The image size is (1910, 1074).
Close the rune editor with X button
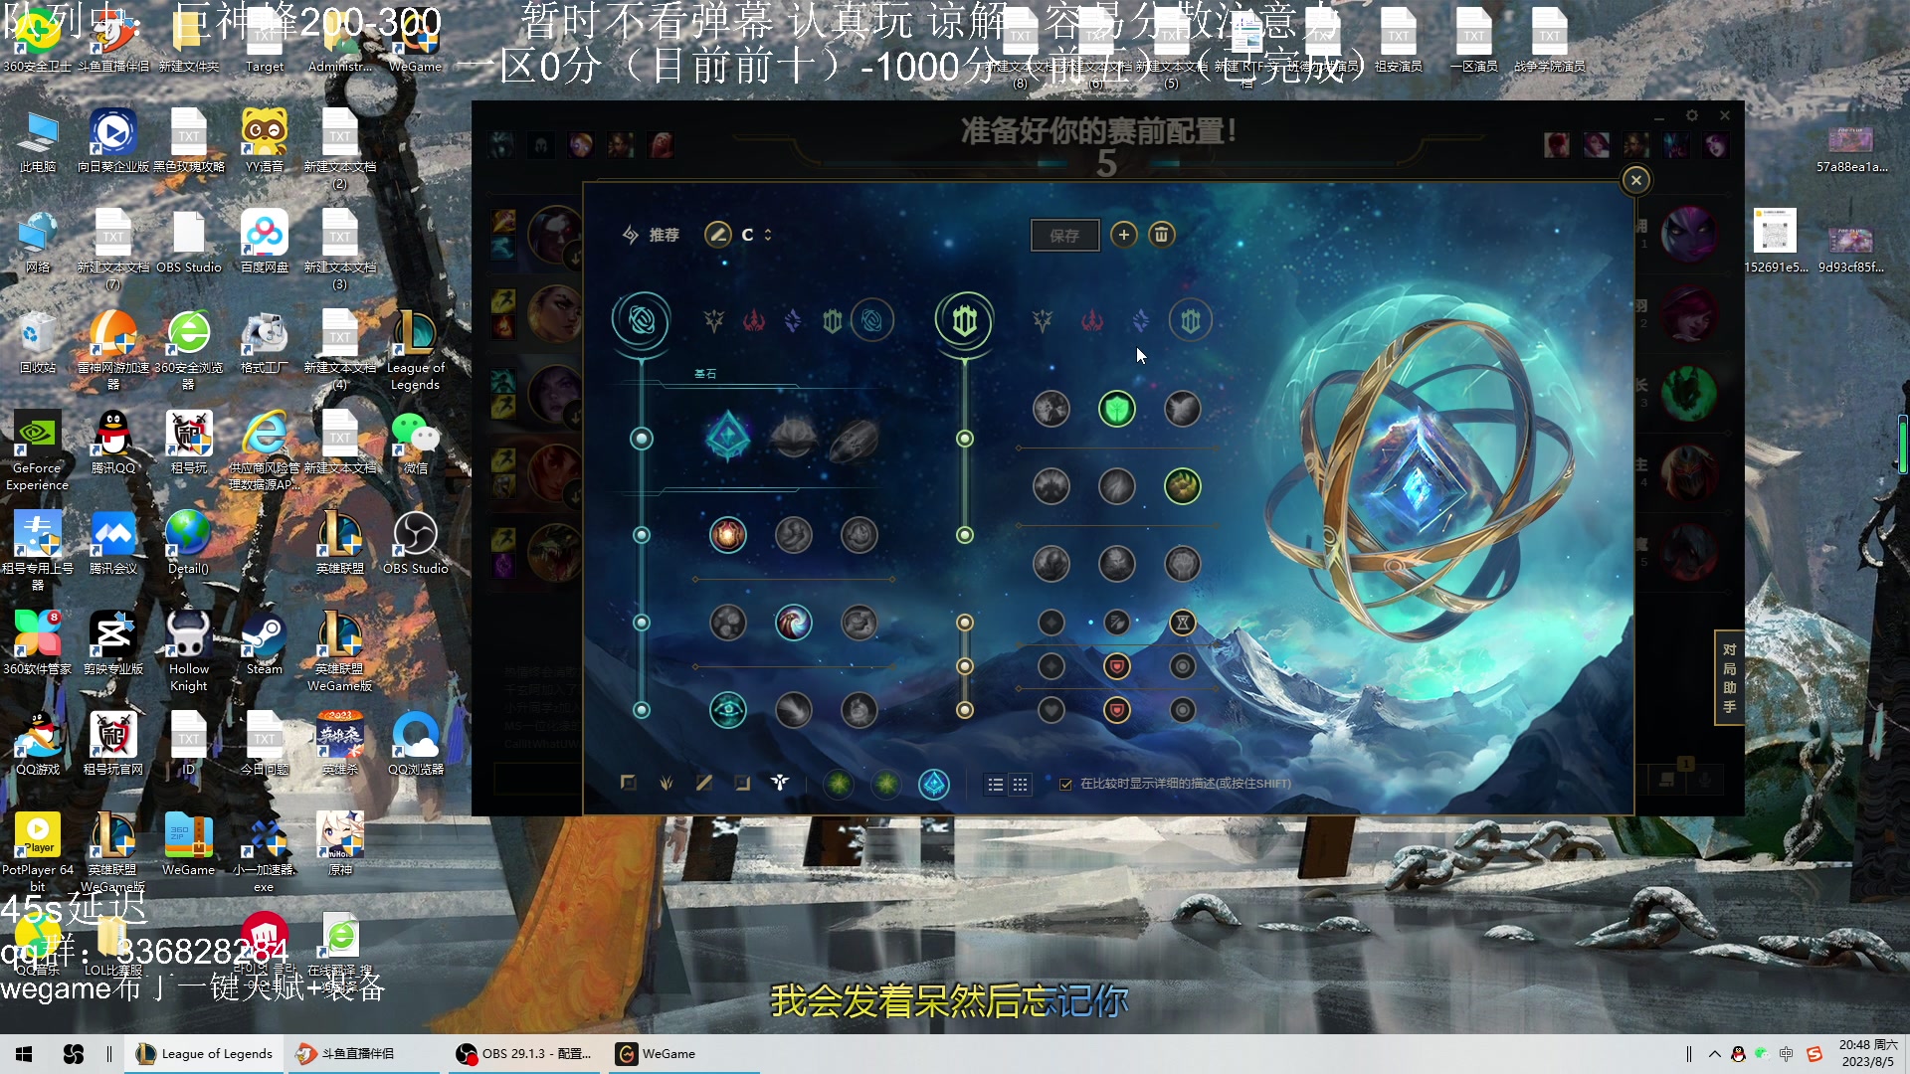tap(1635, 180)
